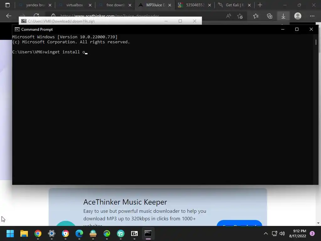Minimize the Edge browser window
321x241 pixels.
(285, 5)
